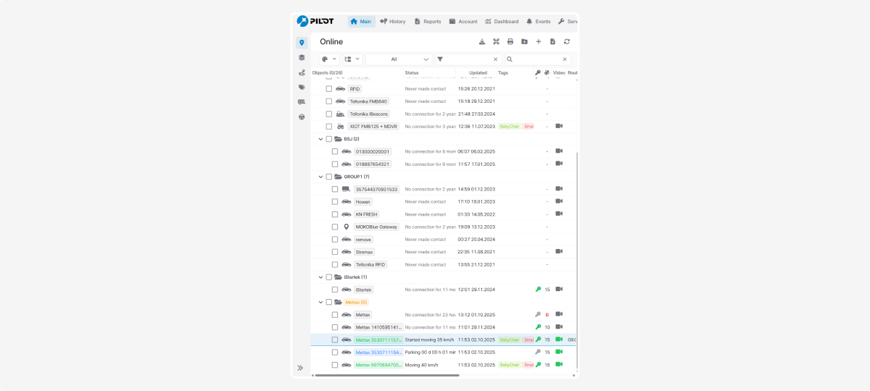Check the box next to KN FRESH
The width and height of the screenshot is (870, 391).
(335, 214)
